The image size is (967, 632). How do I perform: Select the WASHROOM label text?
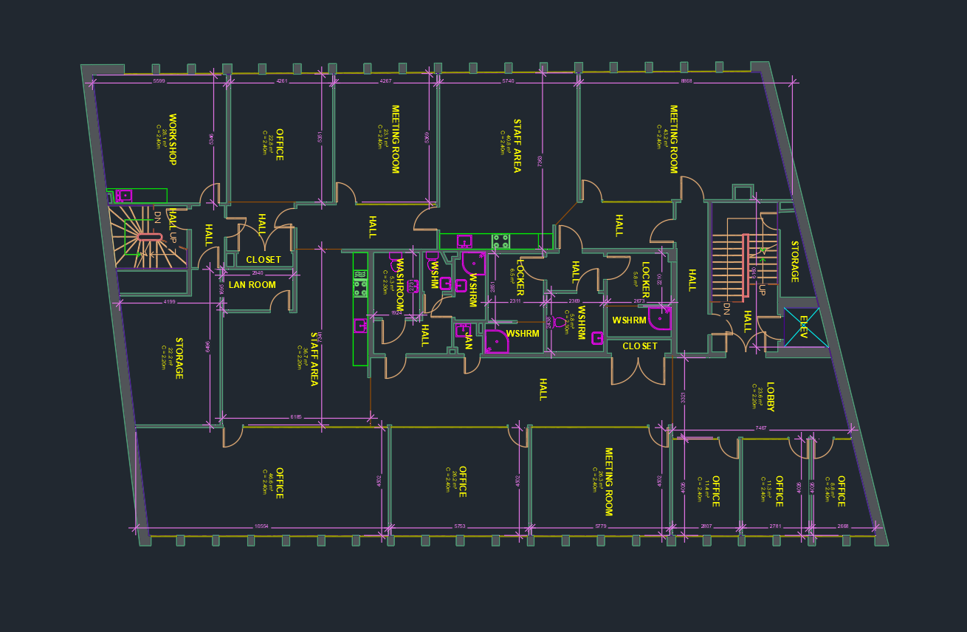tap(400, 284)
